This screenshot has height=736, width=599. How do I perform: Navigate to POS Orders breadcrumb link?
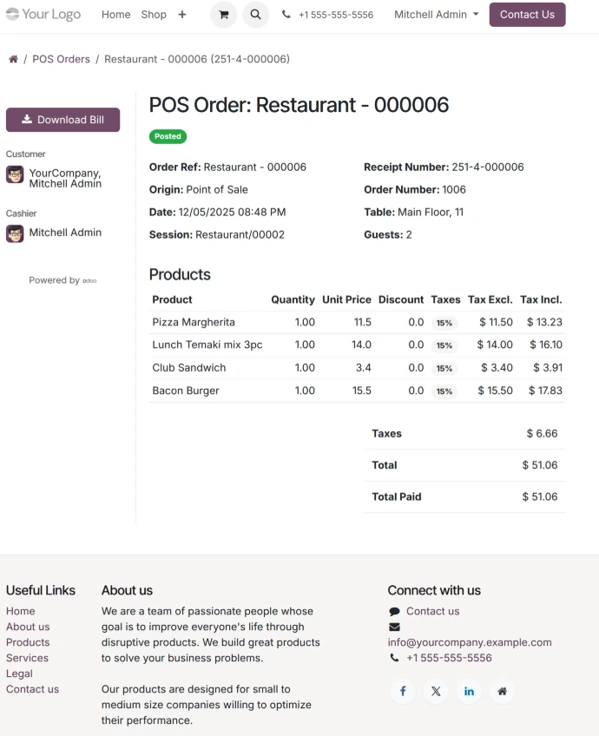pos(61,59)
